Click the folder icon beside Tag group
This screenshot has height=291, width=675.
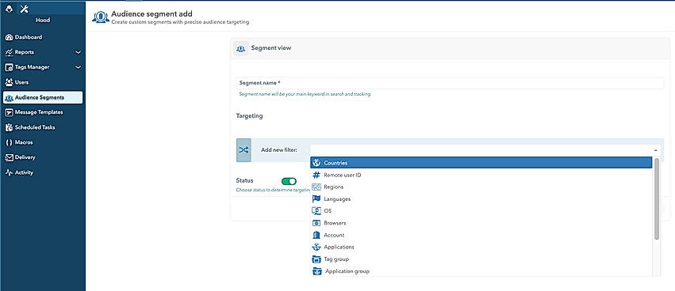(x=316, y=259)
